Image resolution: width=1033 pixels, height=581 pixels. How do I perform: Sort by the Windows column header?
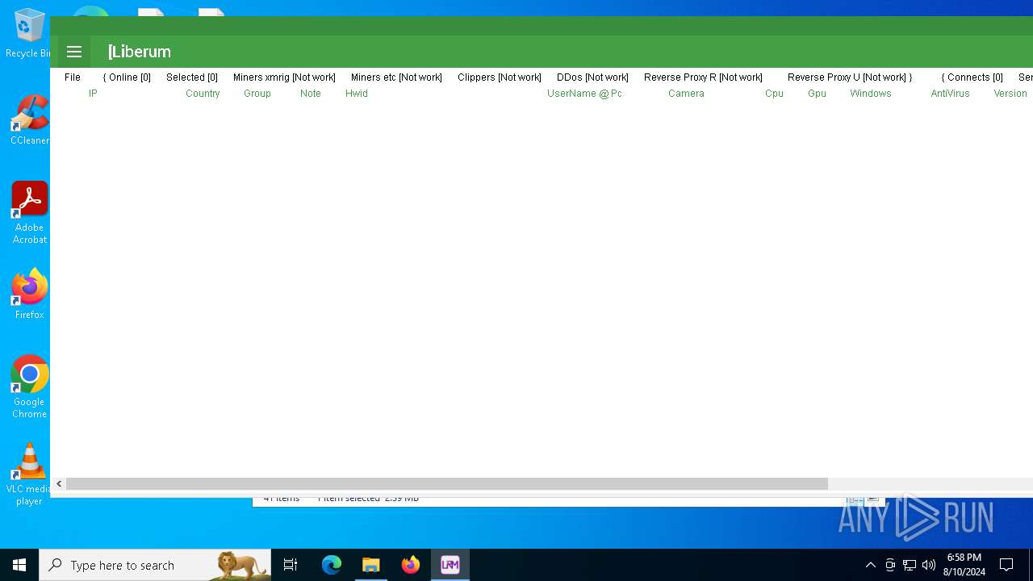pyautogui.click(x=871, y=94)
